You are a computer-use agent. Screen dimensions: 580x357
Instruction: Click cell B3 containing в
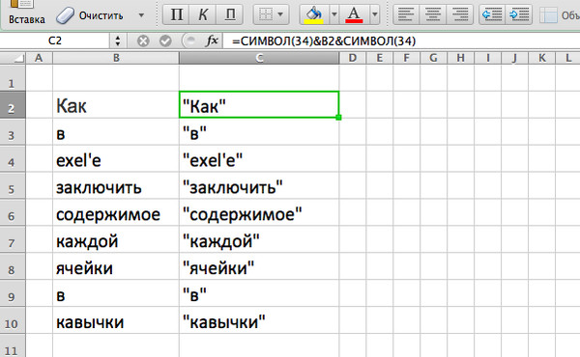pyautogui.click(x=116, y=132)
